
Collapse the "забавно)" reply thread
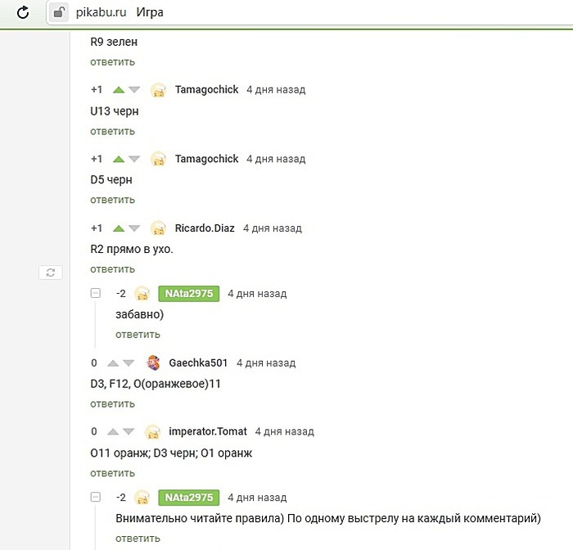(x=95, y=293)
